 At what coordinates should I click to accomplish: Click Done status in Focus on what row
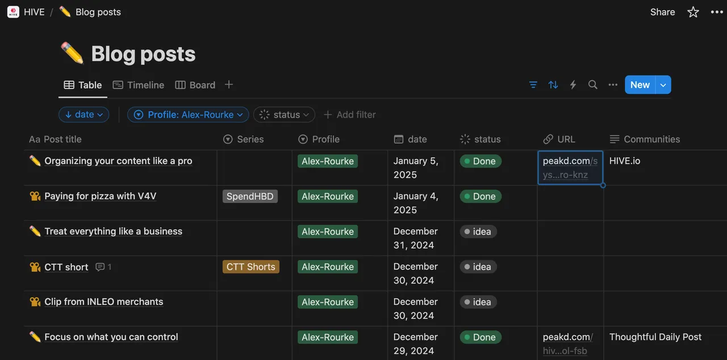click(481, 337)
